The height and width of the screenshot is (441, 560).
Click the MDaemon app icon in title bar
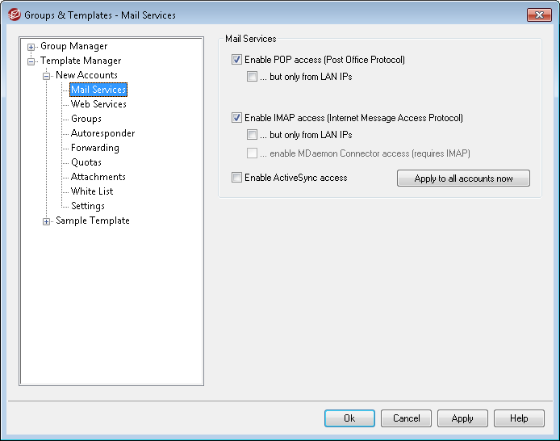coord(14,15)
